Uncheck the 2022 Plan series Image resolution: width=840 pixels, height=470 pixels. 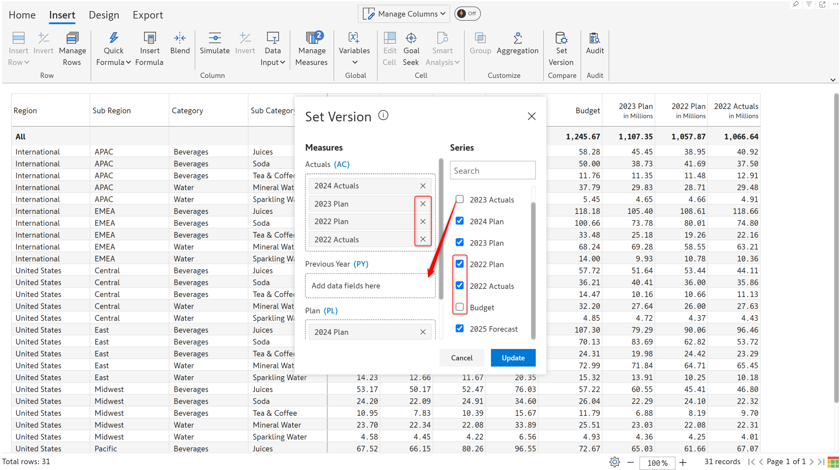pyautogui.click(x=459, y=264)
